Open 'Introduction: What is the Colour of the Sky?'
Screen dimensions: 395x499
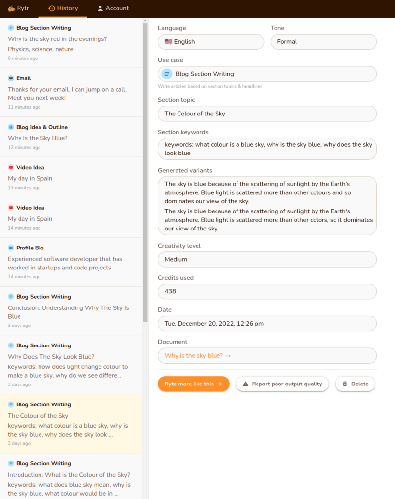coord(71,477)
